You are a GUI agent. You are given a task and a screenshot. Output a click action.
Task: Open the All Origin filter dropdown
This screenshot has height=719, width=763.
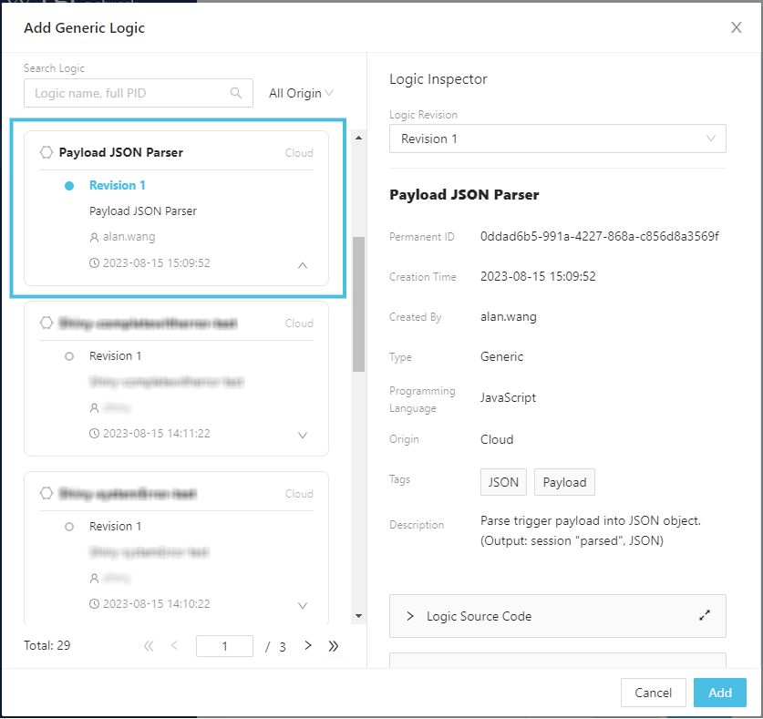pyautogui.click(x=301, y=93)
